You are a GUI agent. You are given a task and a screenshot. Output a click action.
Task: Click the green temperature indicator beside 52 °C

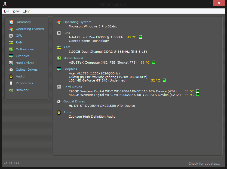164,80
